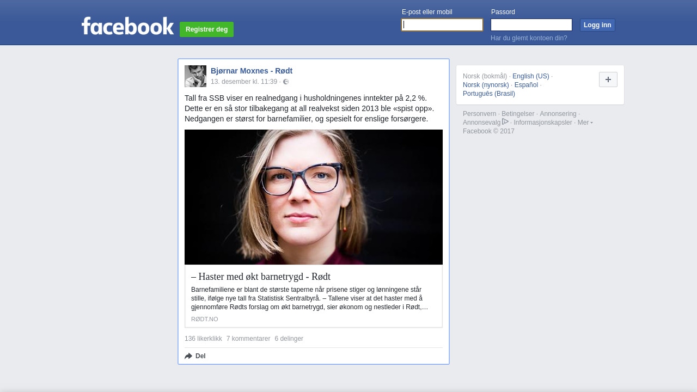697x392 pixels.
Task: Open Har du glemt kontoen din link
Action: pos(529,38)
